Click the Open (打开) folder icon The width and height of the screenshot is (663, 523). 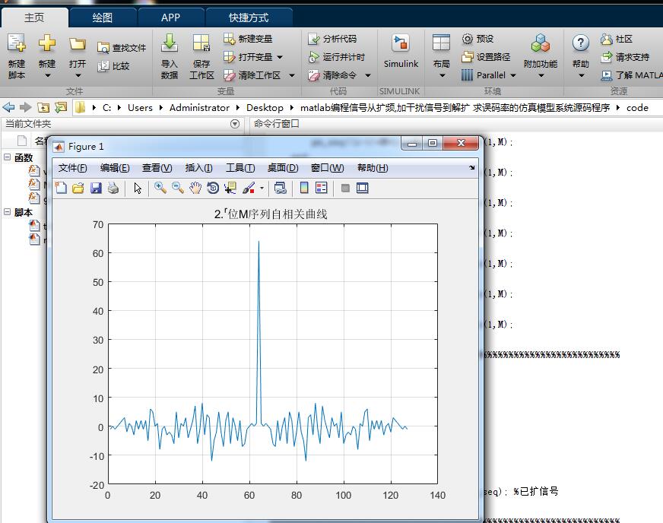[x=78, y=44]
